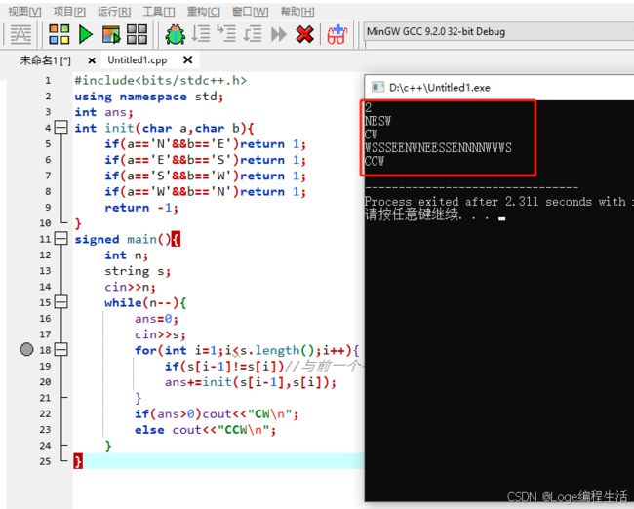Click the #include<bits/stdc++.h> line
This screenshot has height=509, width=634.
point(160,80)
